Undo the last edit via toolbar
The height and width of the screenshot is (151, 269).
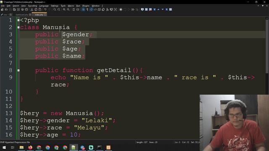[45, 10]
